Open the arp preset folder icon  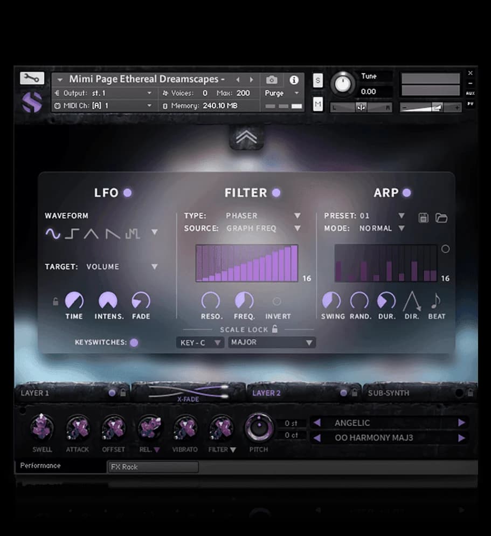click(x=441, y=218)
